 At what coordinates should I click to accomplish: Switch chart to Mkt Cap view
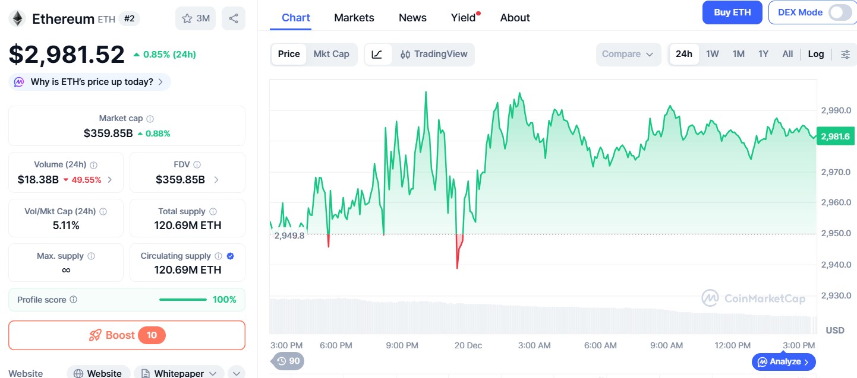point(332,54)
